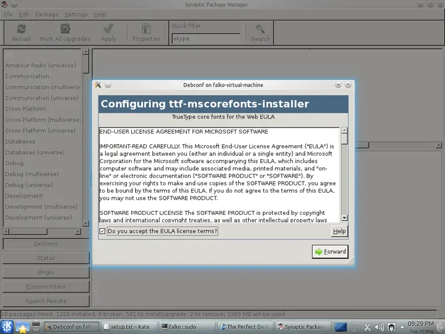Click the sections list scroll-left arrow
The image size is (445, 334).
6,232
